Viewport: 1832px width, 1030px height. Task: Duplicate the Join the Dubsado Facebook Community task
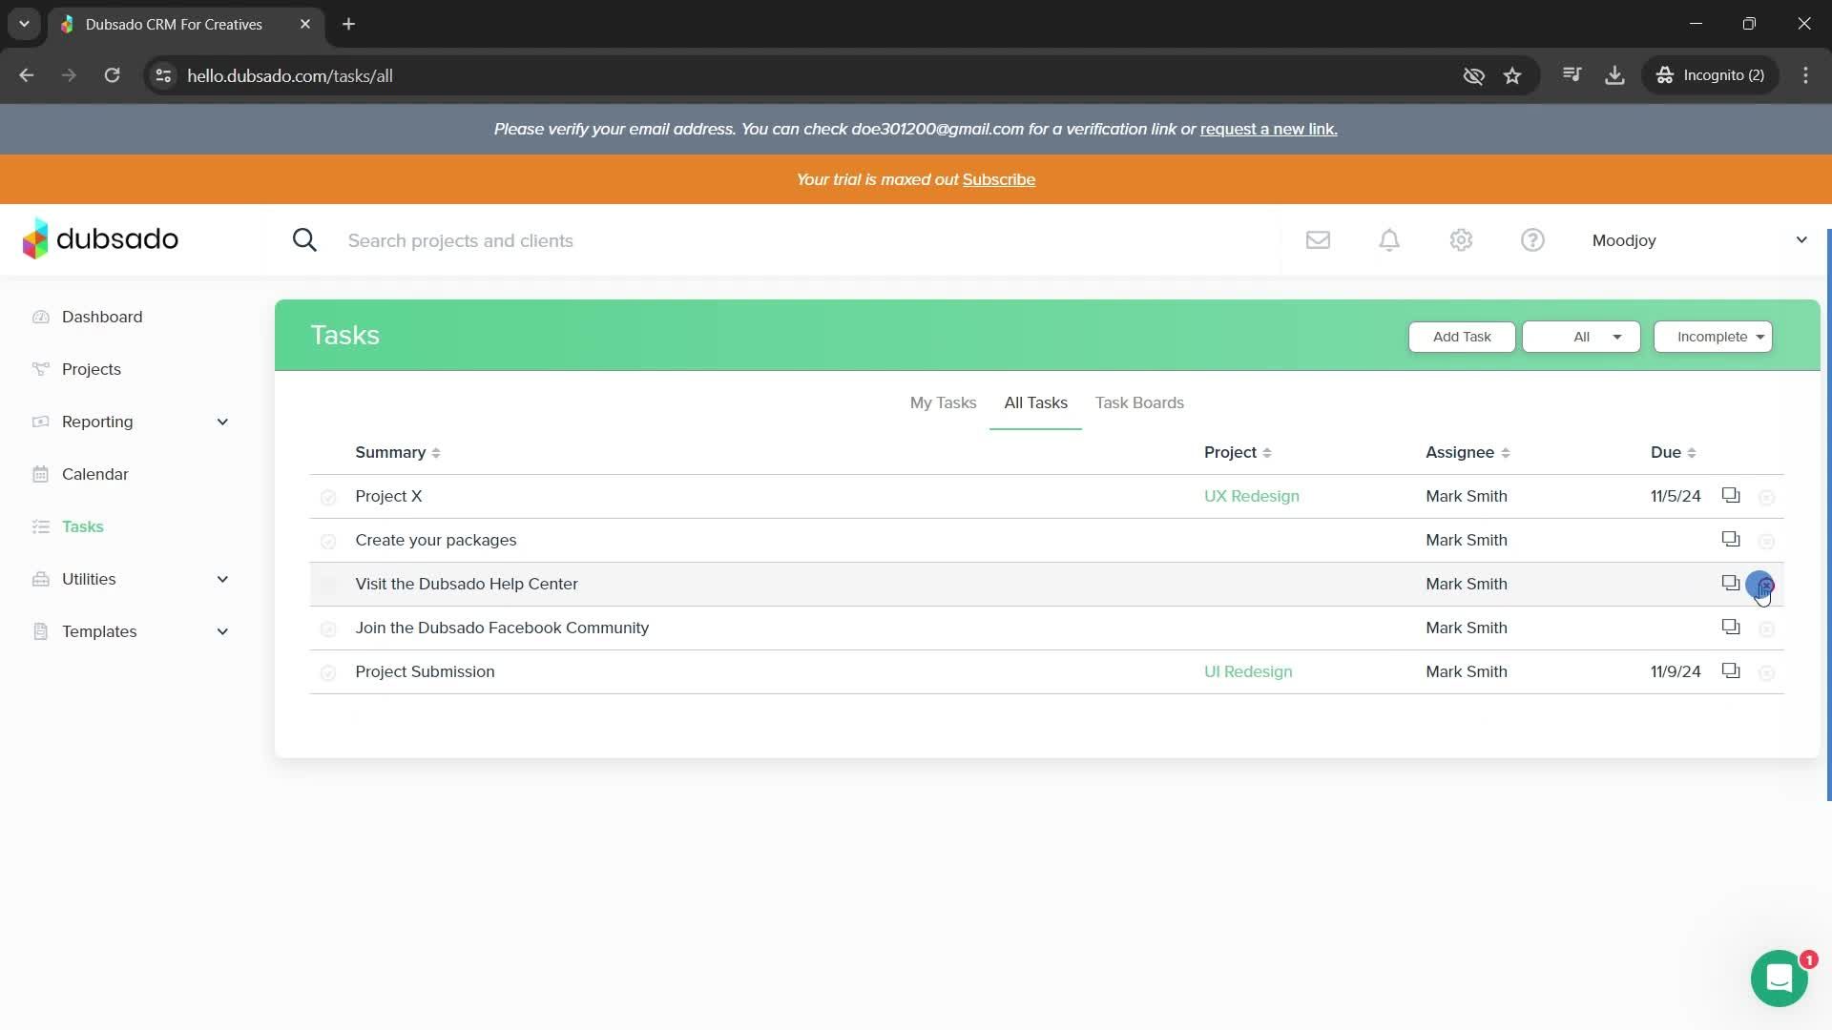pos(1731,627)
